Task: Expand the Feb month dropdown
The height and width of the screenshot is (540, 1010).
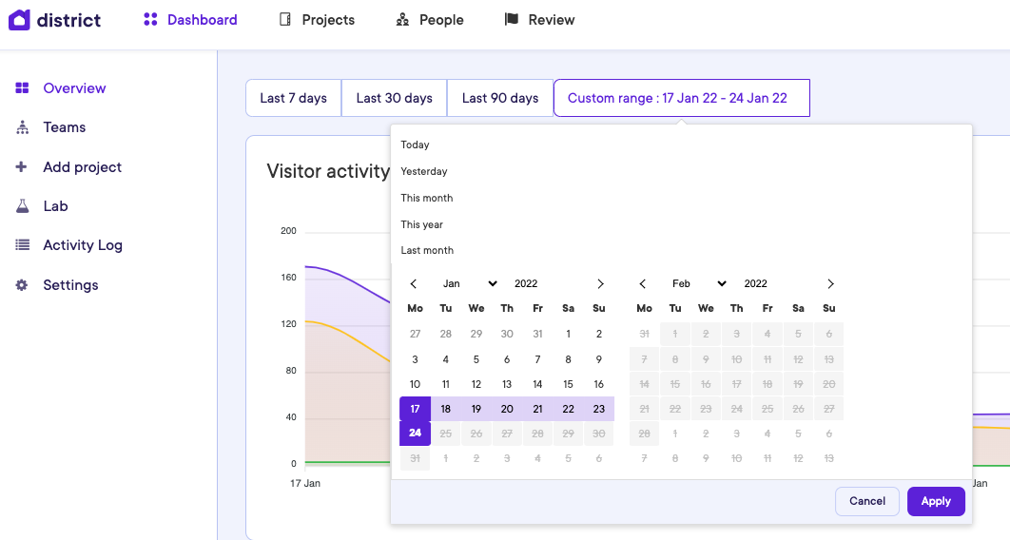Action: (x=699, y=283)
